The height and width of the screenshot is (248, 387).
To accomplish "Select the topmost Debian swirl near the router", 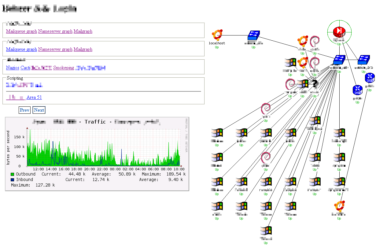I will point(315,41).
